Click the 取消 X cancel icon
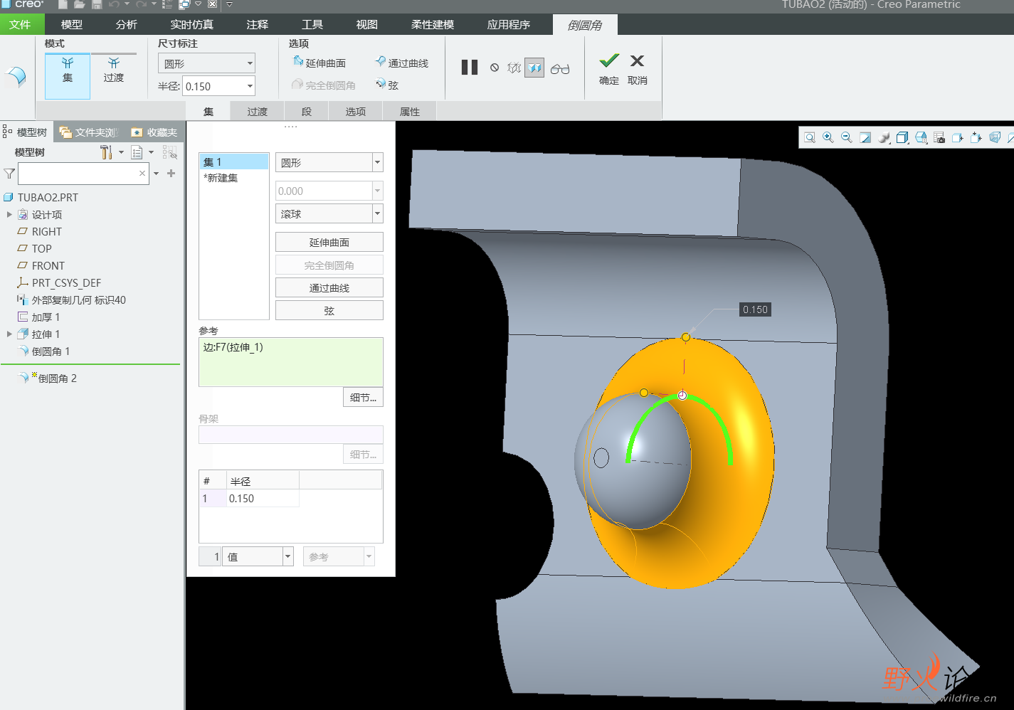 (x=638, y=69)
